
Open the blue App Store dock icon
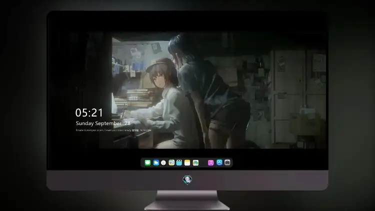tap(219, 162)
